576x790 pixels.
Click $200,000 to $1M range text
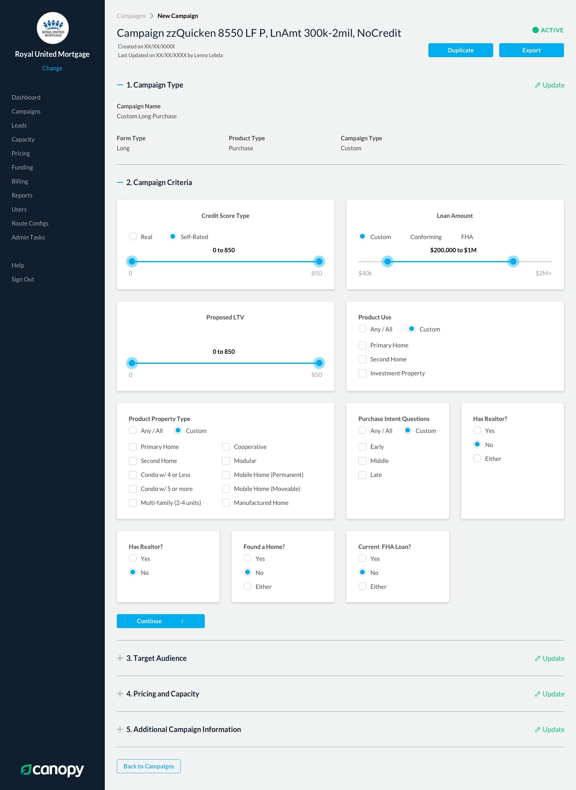(453, 250)
